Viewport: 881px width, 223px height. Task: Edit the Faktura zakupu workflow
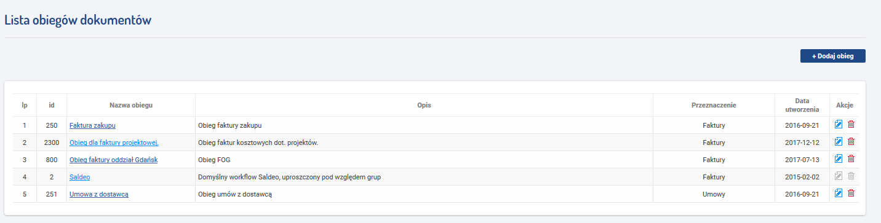[x=838, y=125]
